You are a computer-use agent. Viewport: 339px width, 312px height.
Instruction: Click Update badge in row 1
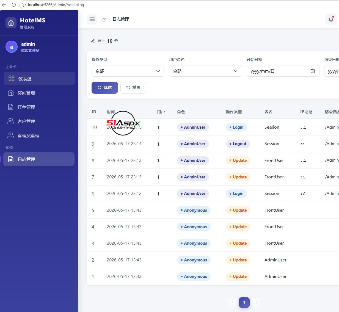[x=238, y=277]
